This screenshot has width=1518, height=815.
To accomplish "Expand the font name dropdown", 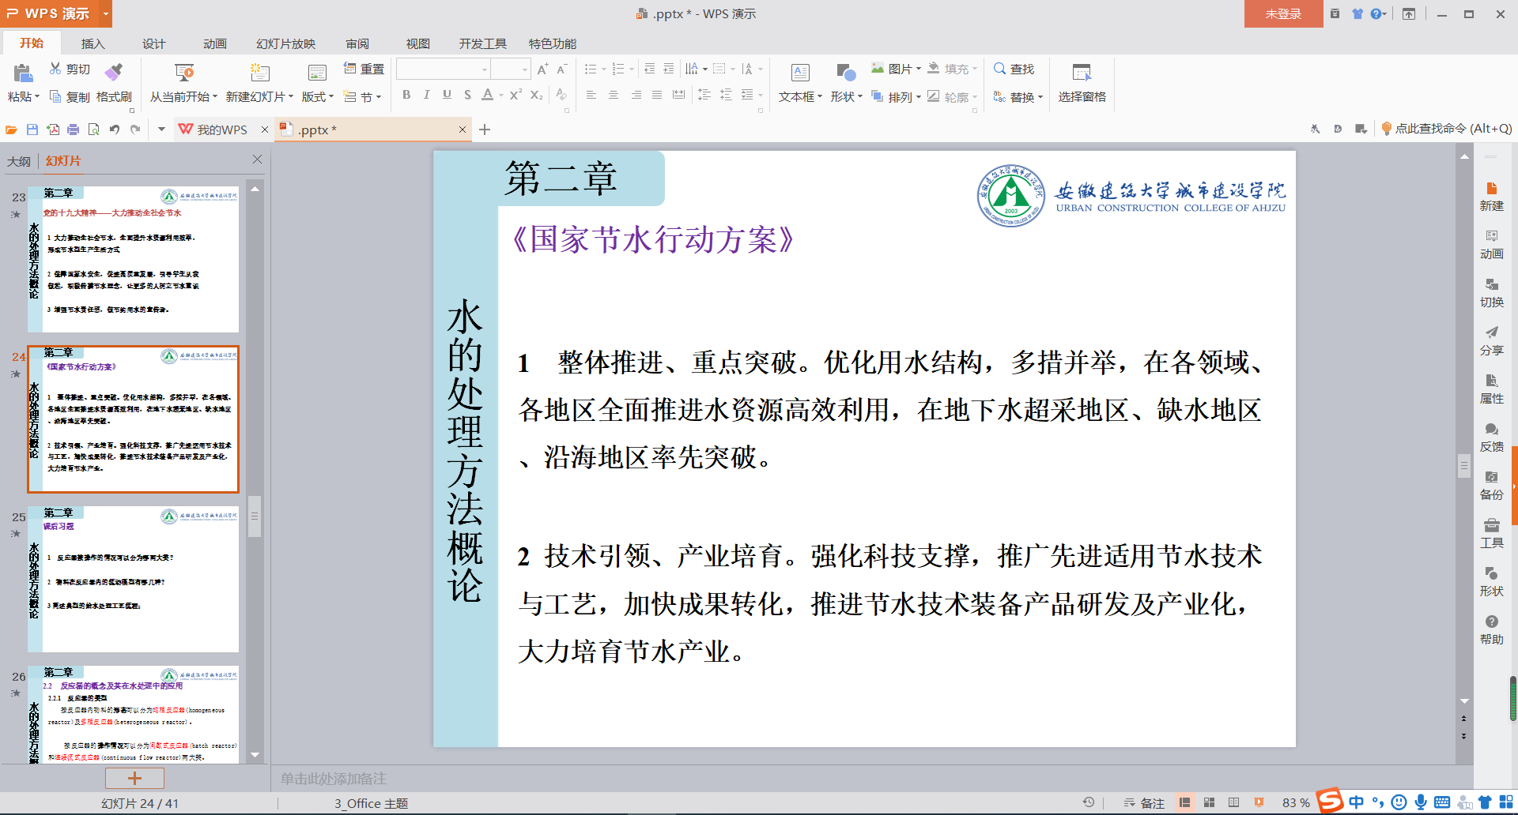I will (484, 69).
